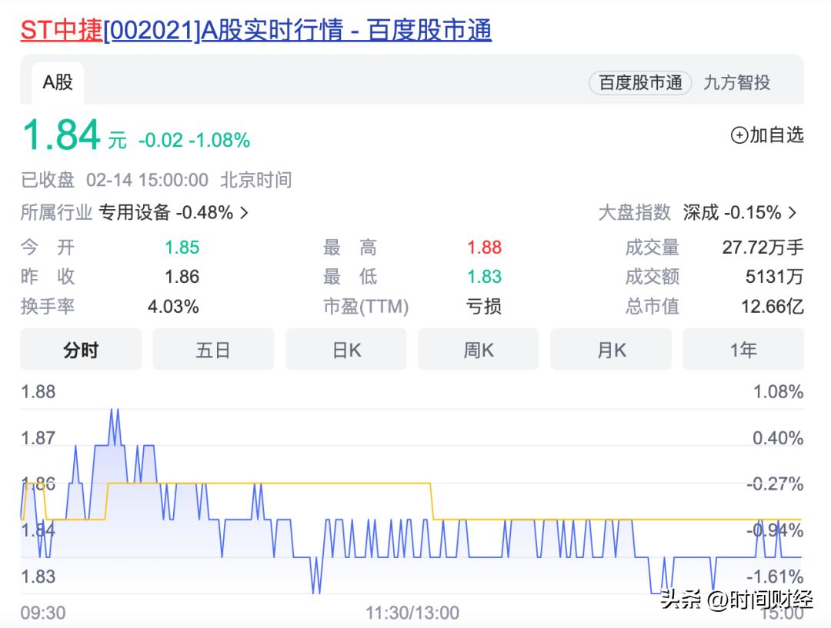This screenshot has width=831, height=628.
Task: Click the 最高 high price 1.88
Action: (x=483, y=247)
